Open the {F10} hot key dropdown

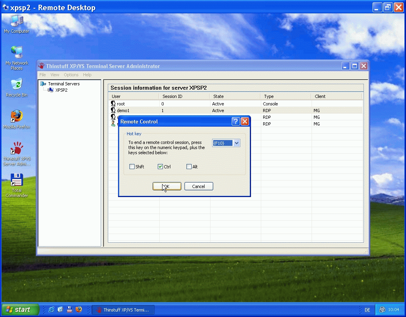pos(236,143)
